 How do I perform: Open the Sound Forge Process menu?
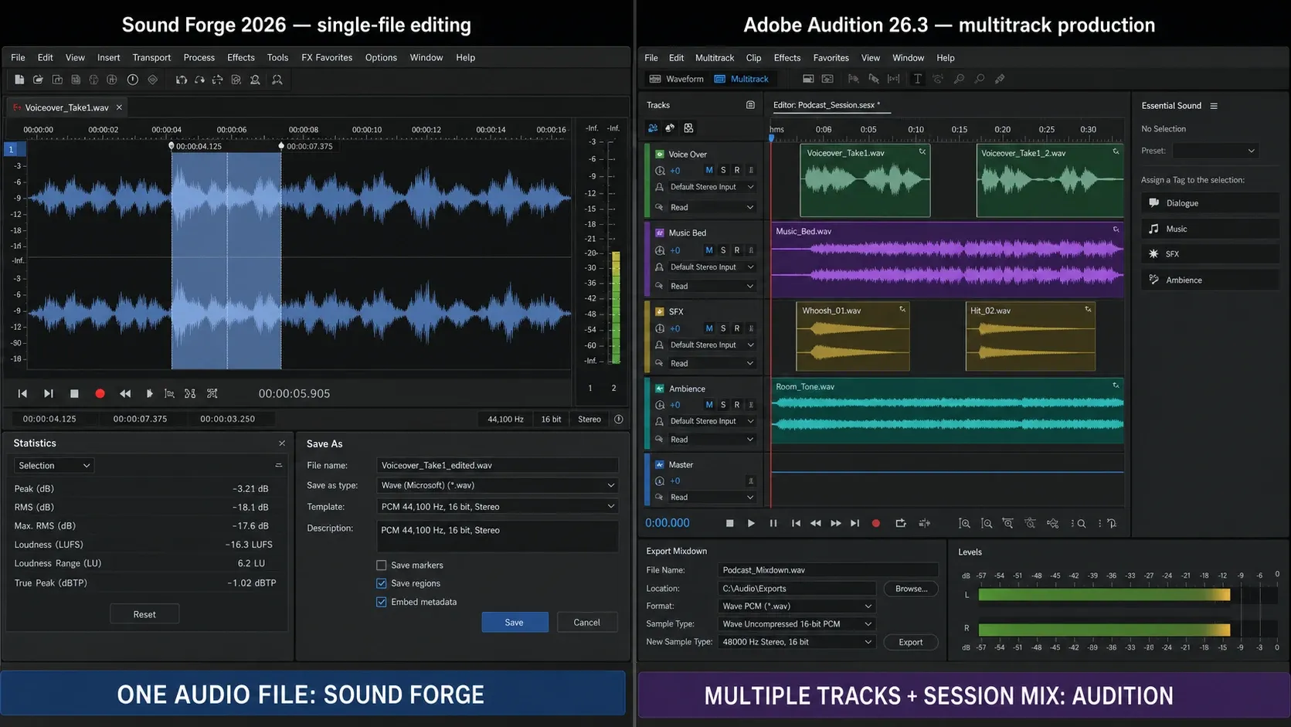coord(199,58)
